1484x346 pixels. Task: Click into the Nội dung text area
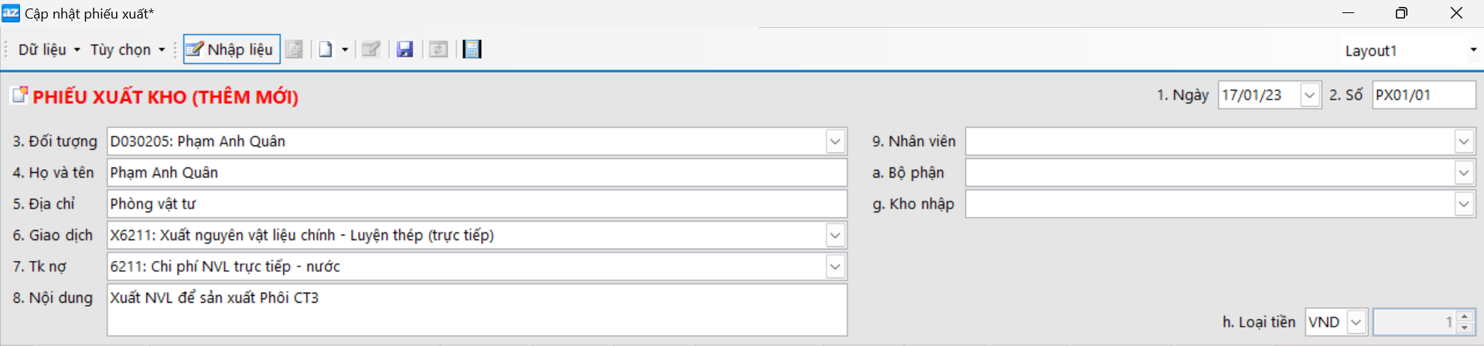476,310
